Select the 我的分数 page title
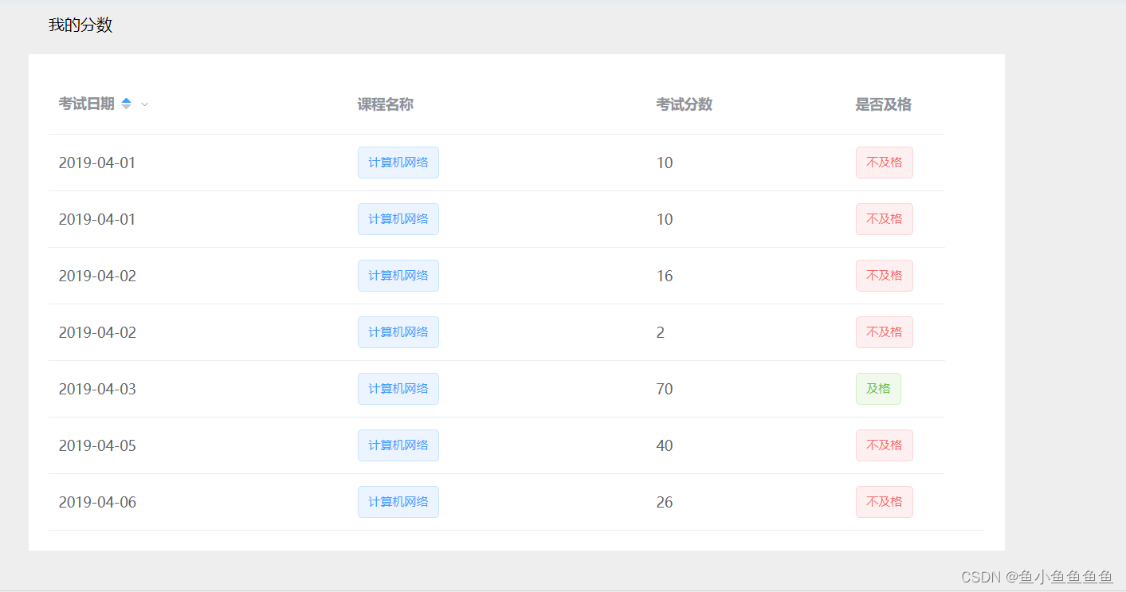Viewport: 1126px width, 592px height. click(80, 25)
